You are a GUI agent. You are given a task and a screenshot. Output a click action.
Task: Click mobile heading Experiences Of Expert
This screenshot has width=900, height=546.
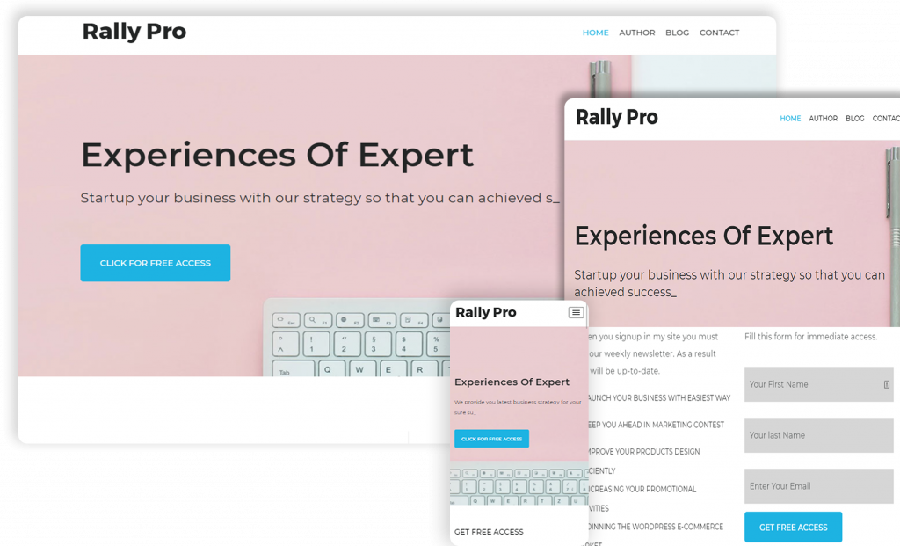pos(512,382)
